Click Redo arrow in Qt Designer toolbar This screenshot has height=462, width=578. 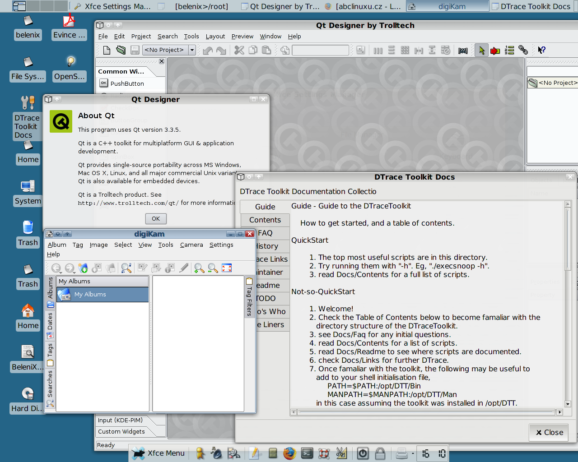point(221,50)
